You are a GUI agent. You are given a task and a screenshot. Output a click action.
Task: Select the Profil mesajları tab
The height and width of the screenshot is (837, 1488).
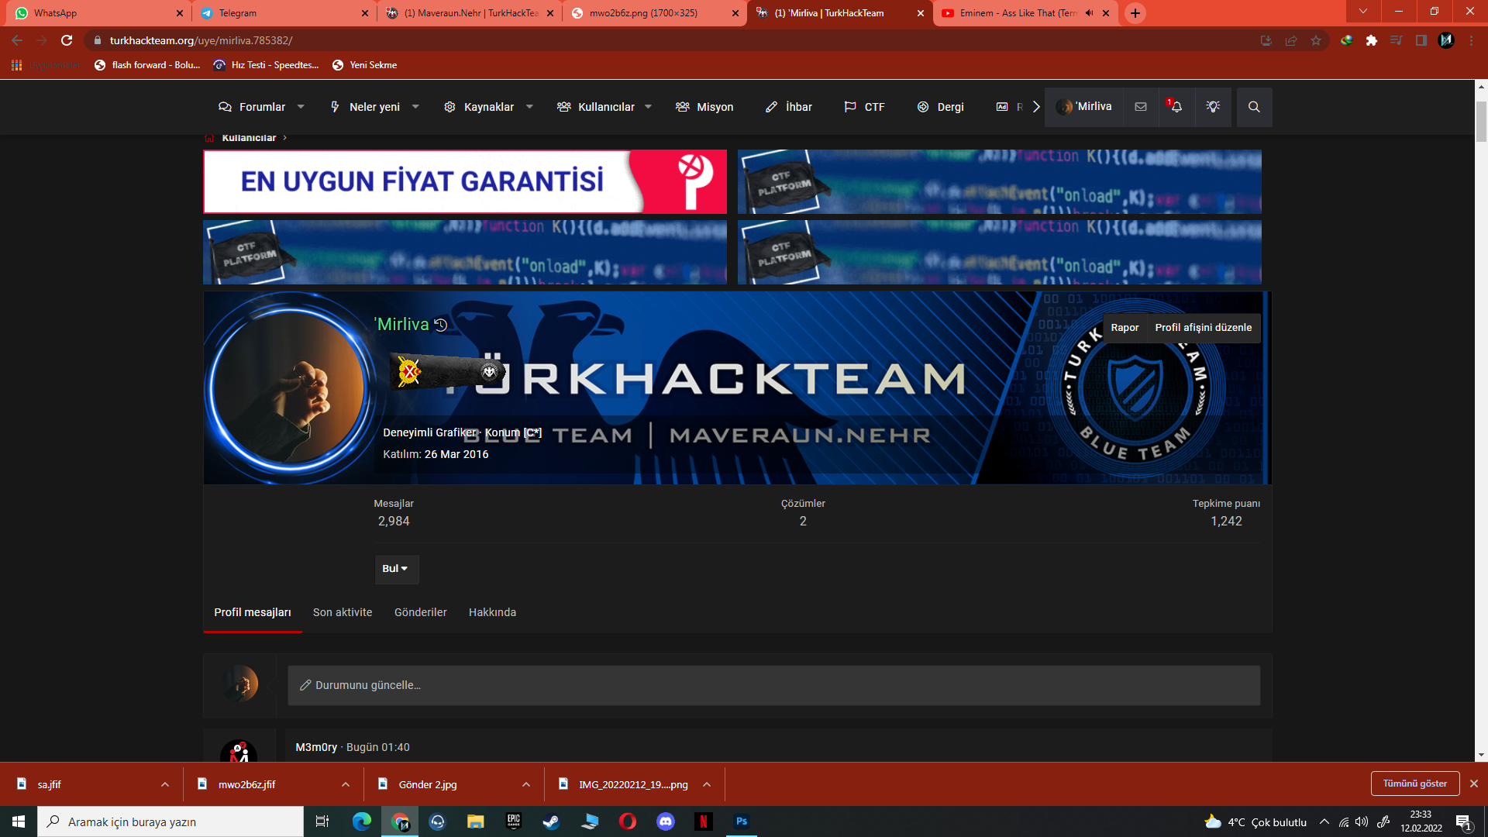click(253, 612)
